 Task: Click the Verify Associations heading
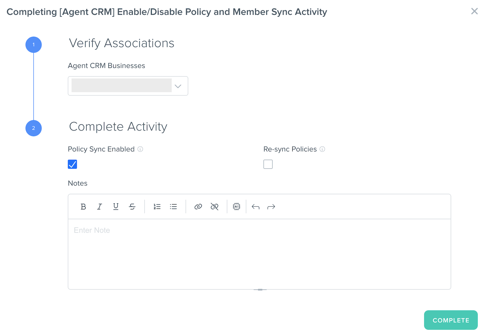point(121,43)
